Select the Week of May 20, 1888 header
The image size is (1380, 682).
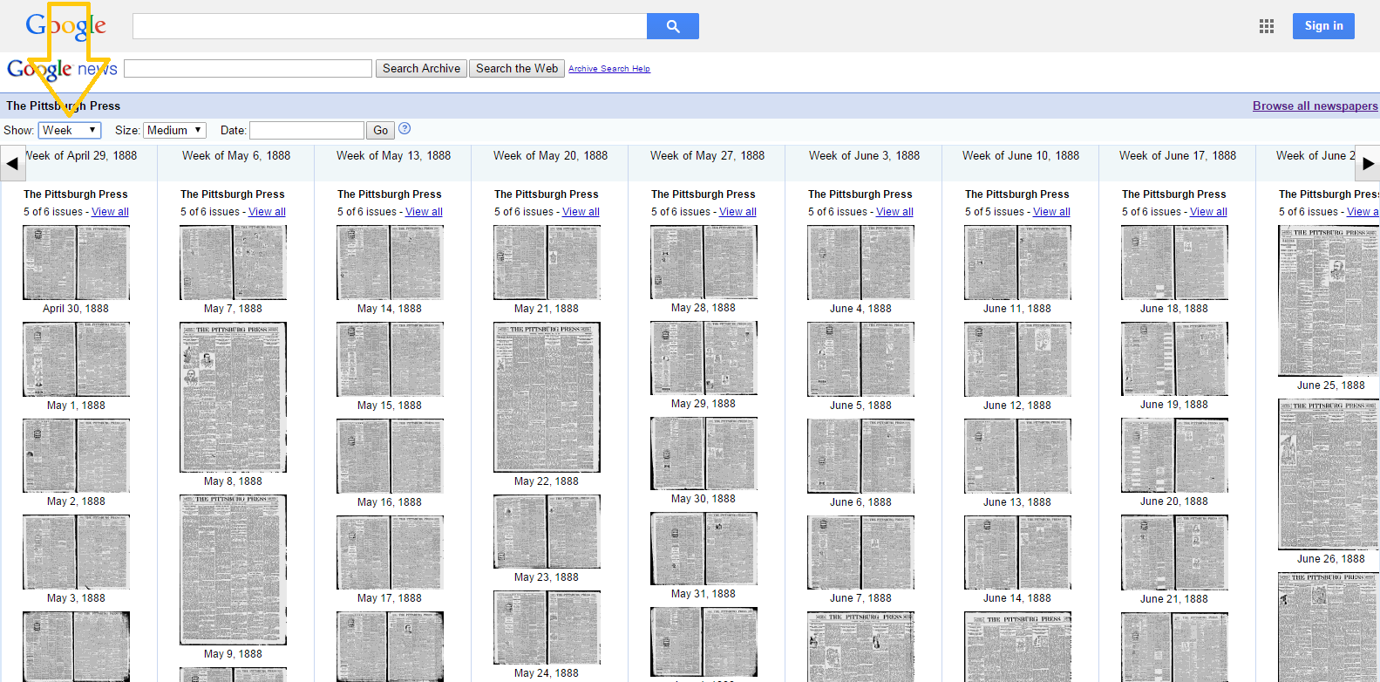click(550, 155)
